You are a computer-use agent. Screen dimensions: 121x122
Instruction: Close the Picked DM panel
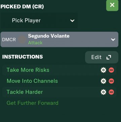click(x=112, y=5)
